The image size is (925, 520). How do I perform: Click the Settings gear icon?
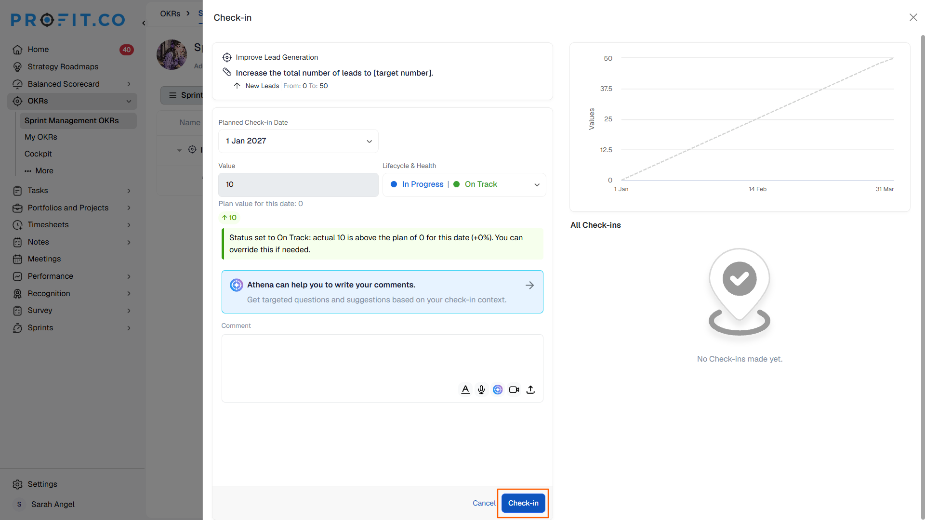18,484
